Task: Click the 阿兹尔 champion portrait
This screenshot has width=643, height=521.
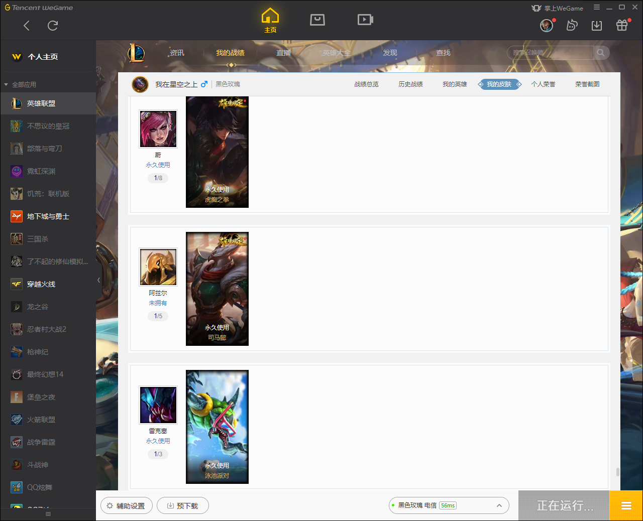Action: pyautogui.click(x=158, y=267)
